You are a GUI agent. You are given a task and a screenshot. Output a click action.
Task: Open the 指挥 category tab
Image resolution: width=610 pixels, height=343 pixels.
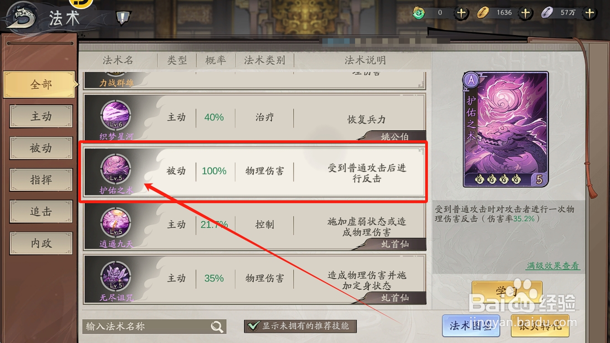tap(41, 180)
